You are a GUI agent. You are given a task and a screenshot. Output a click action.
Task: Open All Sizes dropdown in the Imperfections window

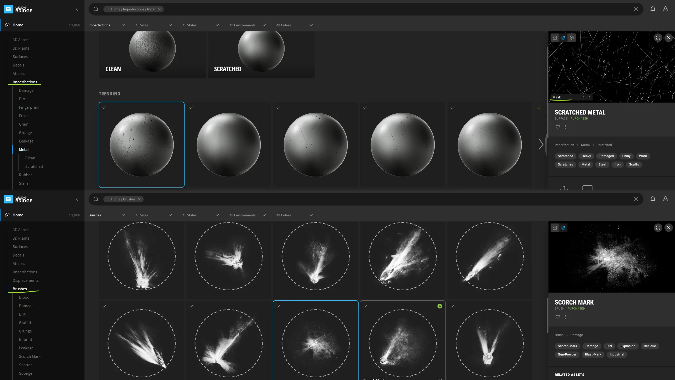(x=154, y=25)
